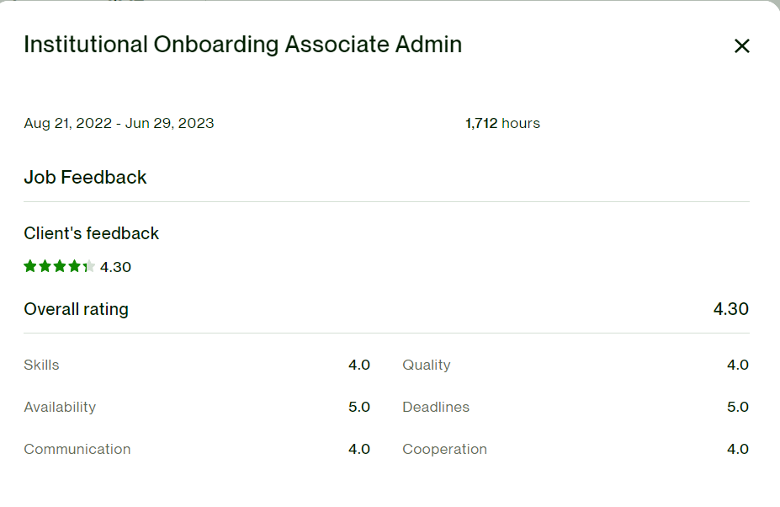Click the 1,712 hours total
780x507 pixels.
[x=502, y=124]
